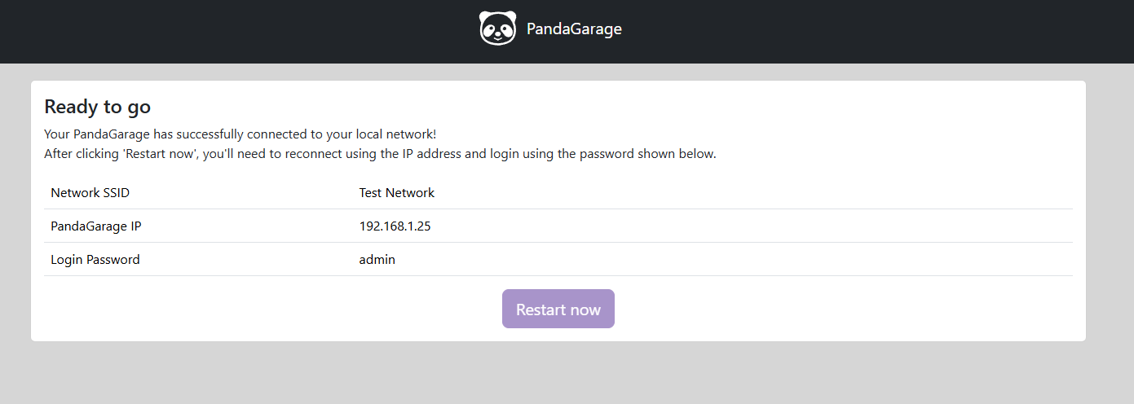Screen dimensions: 1134x404
Task: Click the dark header navigation bar
Action: [567, 31]
